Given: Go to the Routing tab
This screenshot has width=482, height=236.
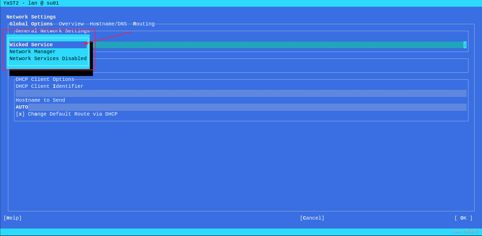Looking at the screenshot, I should point(144,24).
